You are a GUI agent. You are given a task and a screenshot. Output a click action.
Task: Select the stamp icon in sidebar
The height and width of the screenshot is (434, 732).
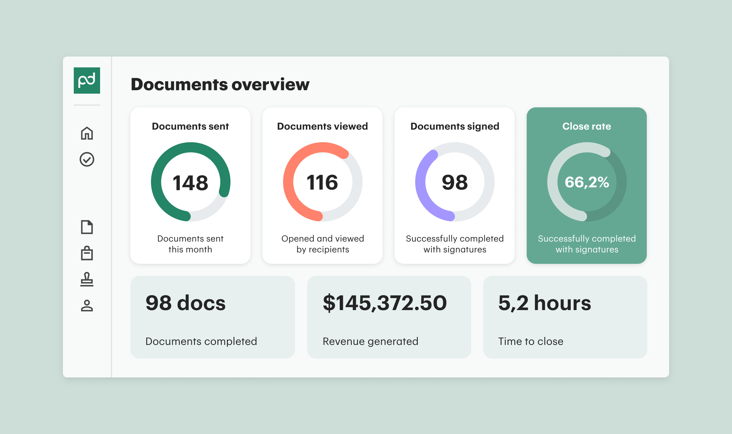click(87, 279)
